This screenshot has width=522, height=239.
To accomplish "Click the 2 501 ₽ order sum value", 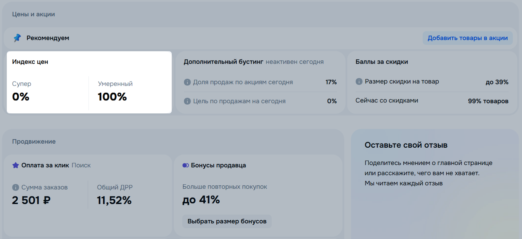I will 31,200.
